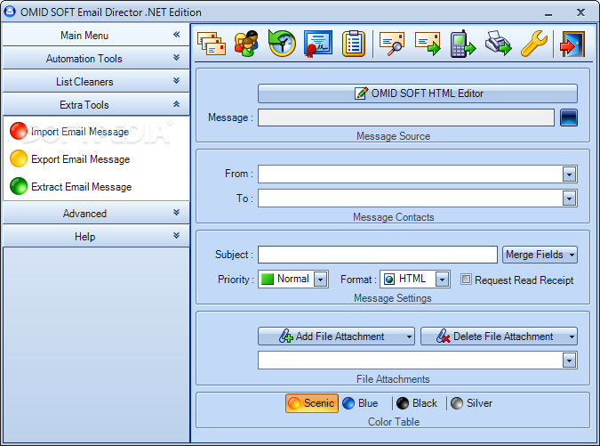Open the certificate icon with red seal
The image size is (600, 446).
pos(318,44)
